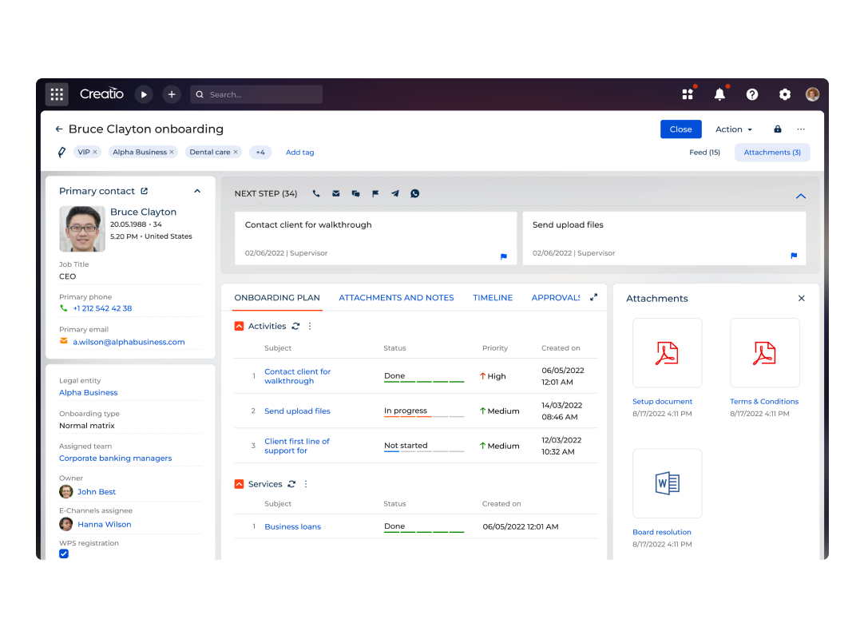Toggle the flag on Contact client for walkthrough card
The width and height of the screenshot is (864, 639).
(503, 256)
